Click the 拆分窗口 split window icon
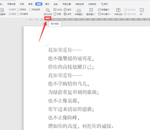This screenshot has height=130, width=150. (99, 14)
